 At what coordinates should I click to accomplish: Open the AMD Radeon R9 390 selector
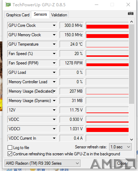point(43,163)
